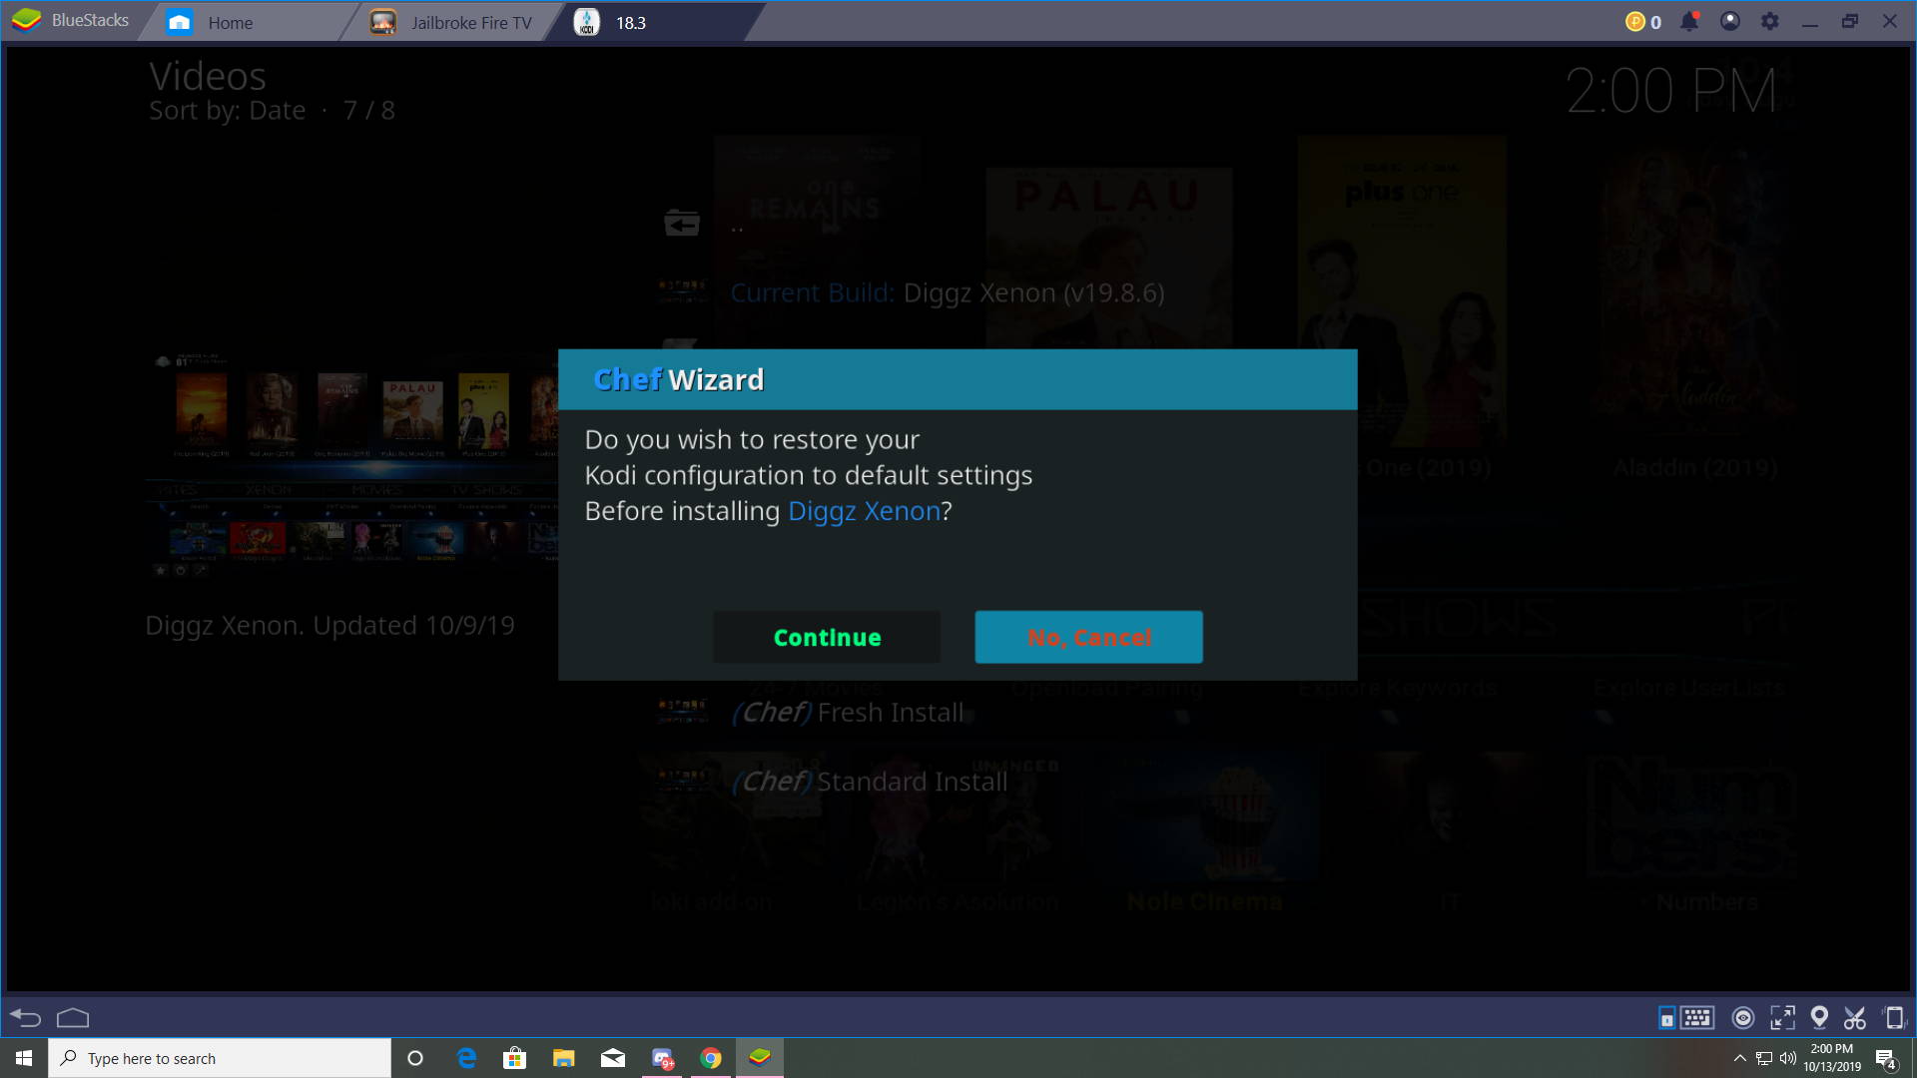
Task: Click the Android back arrow icon
Action: coord(25,1017)
